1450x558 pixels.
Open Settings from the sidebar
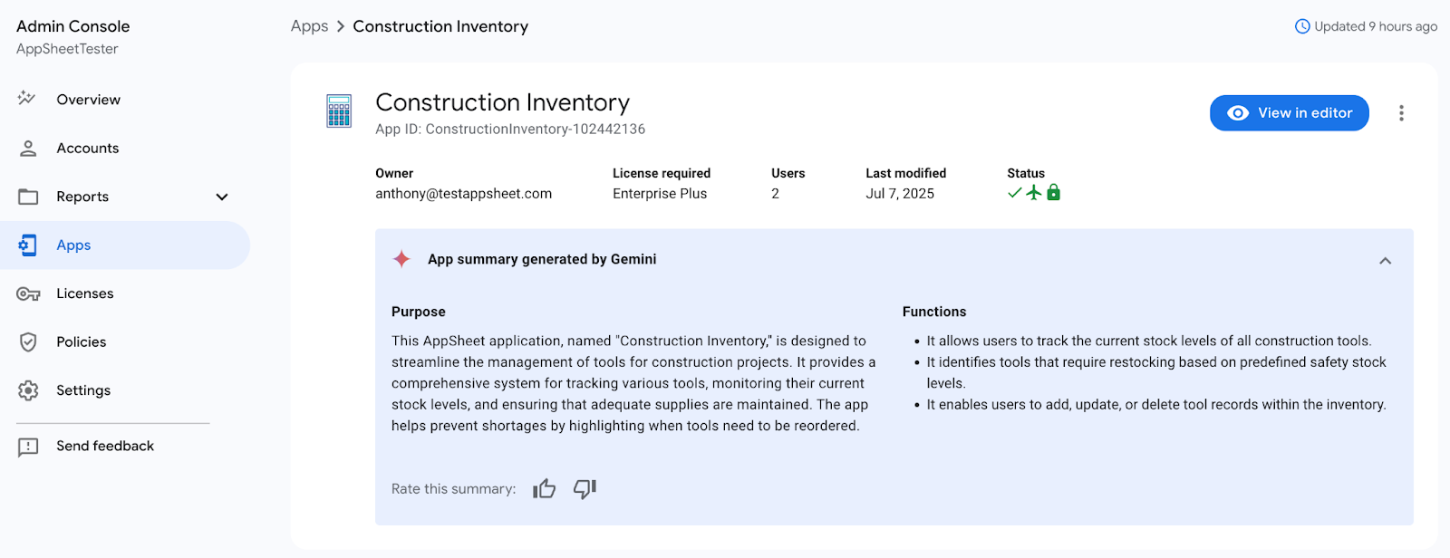click(x=82, y=390)
